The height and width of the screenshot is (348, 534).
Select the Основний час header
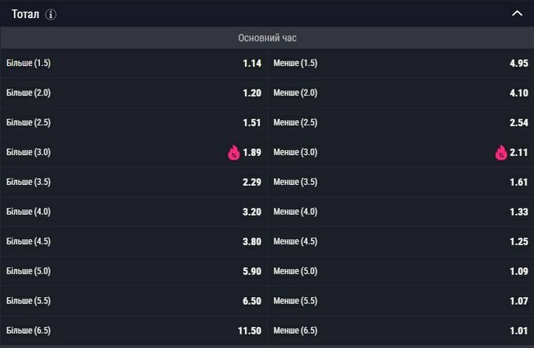[267, 38]
